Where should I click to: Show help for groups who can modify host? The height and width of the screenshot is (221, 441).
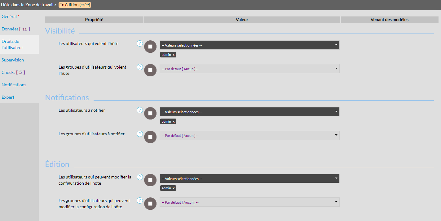[x=140, y=201]
